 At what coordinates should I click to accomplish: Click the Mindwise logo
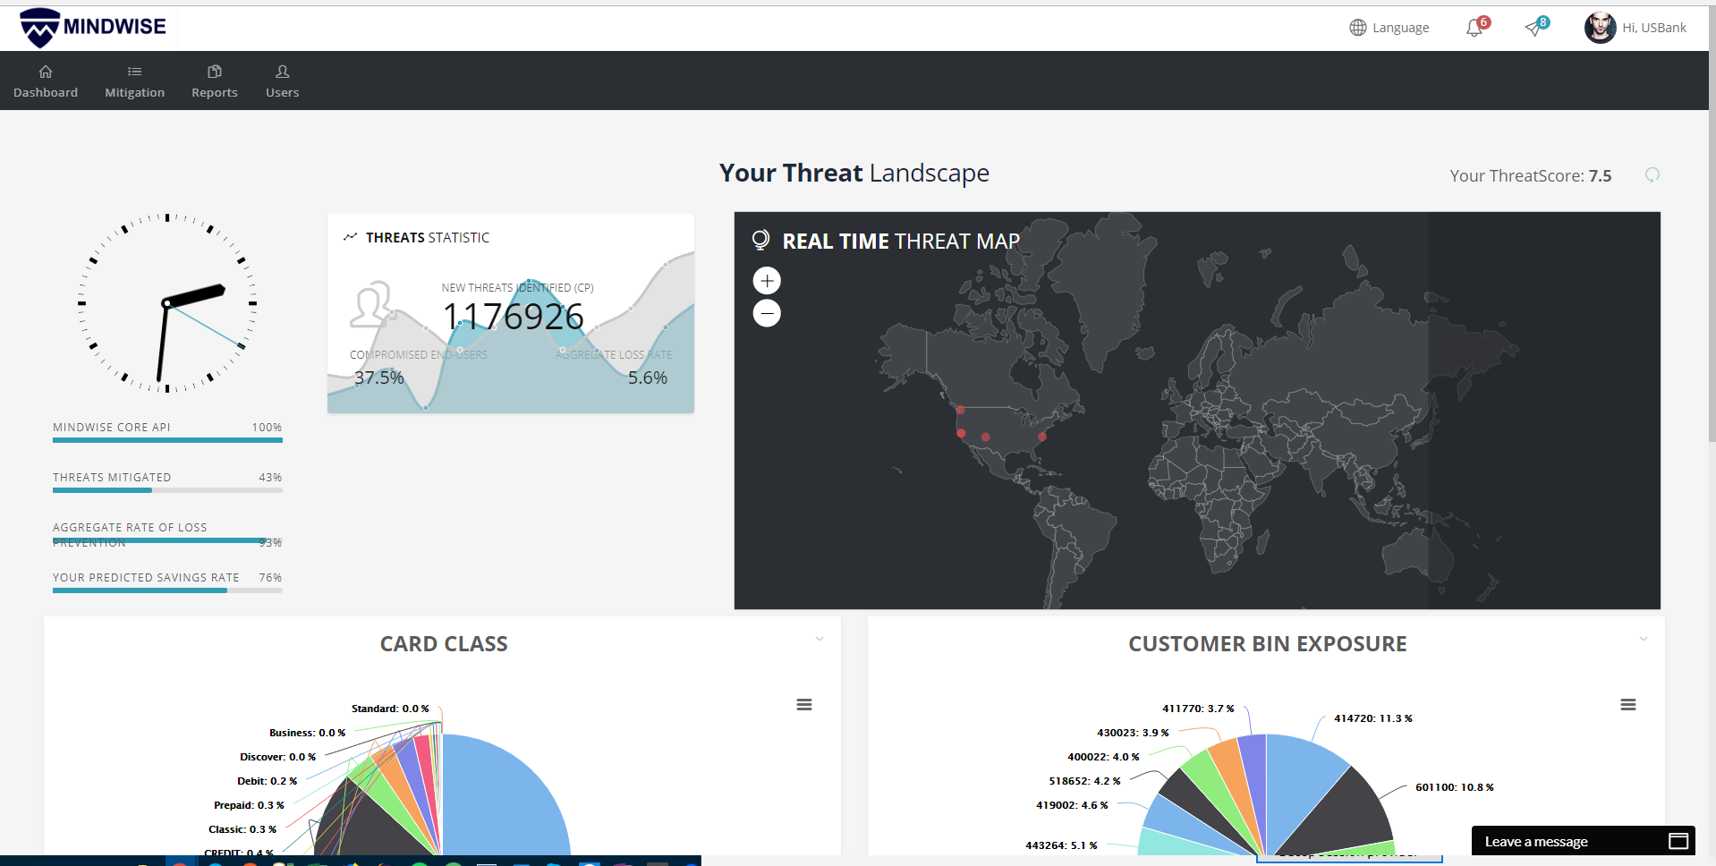[91, 27]
